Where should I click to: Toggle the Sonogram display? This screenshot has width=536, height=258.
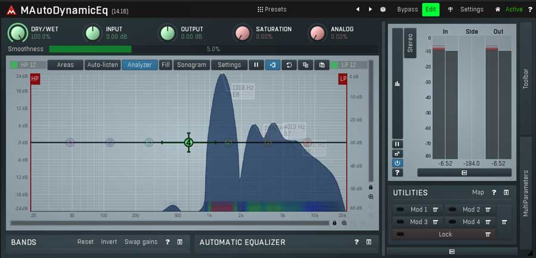(191, 65)
